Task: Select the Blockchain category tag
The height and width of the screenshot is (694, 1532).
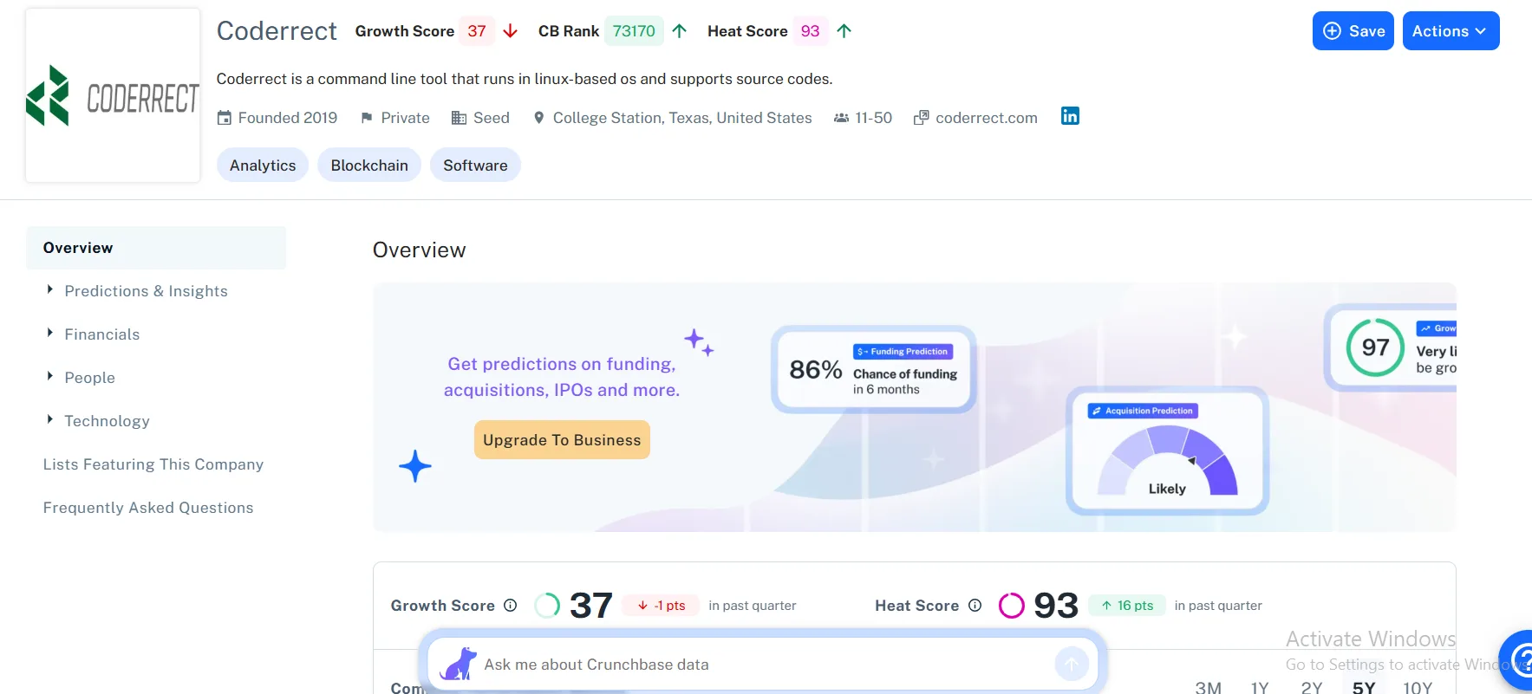Action: tap(369, 165)
